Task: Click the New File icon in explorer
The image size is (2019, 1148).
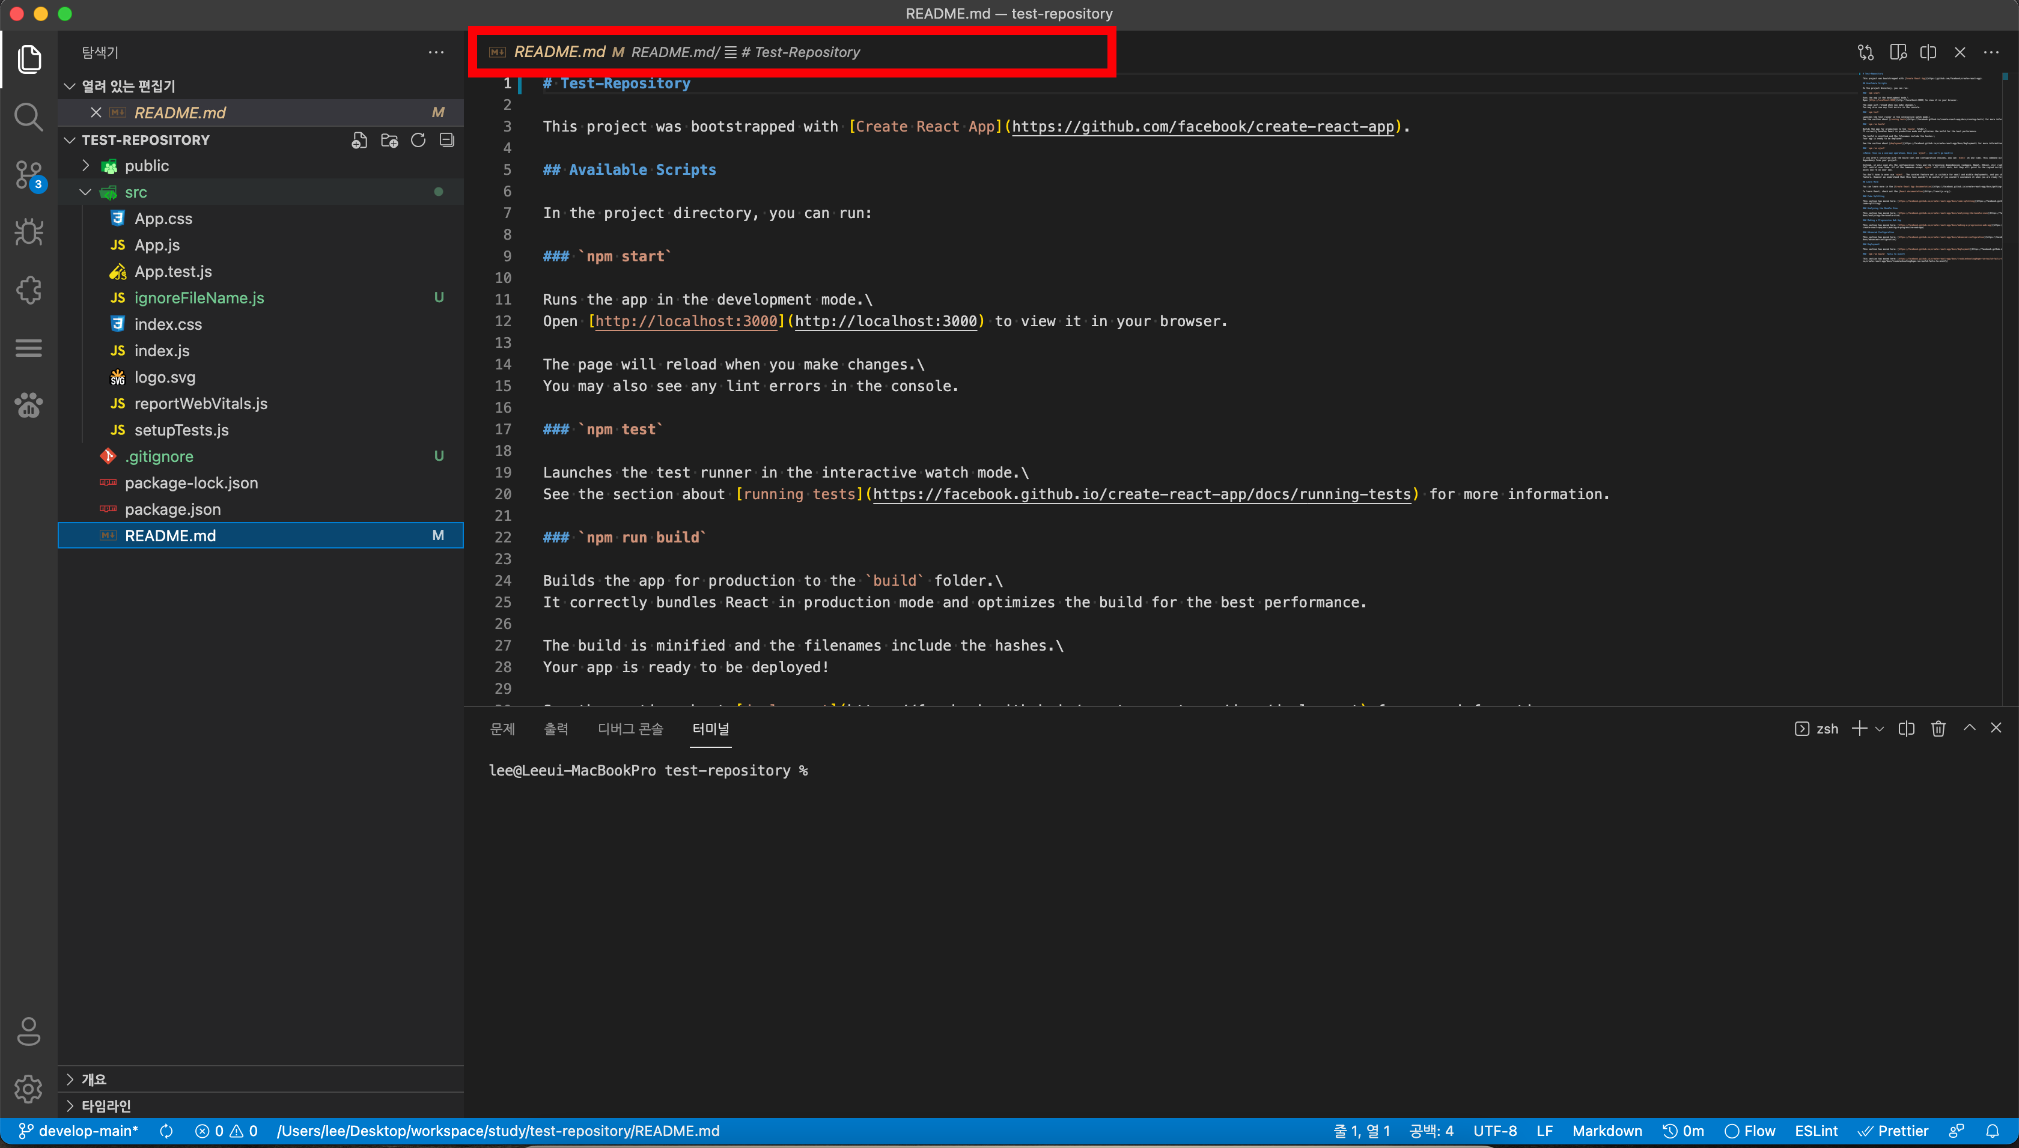Action: pos(359,141)
